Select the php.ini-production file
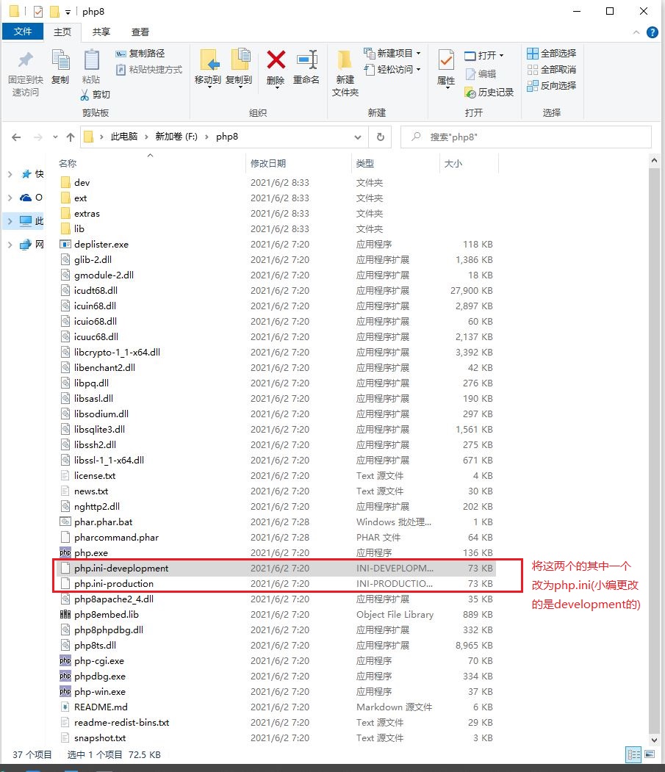Screen dimensions: 665x772 (114, 584)
